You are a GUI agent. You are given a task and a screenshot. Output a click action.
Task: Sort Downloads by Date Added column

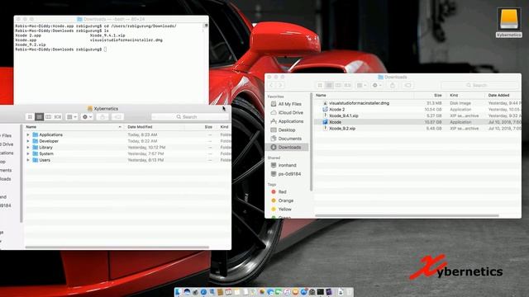[x=503, y=96]
